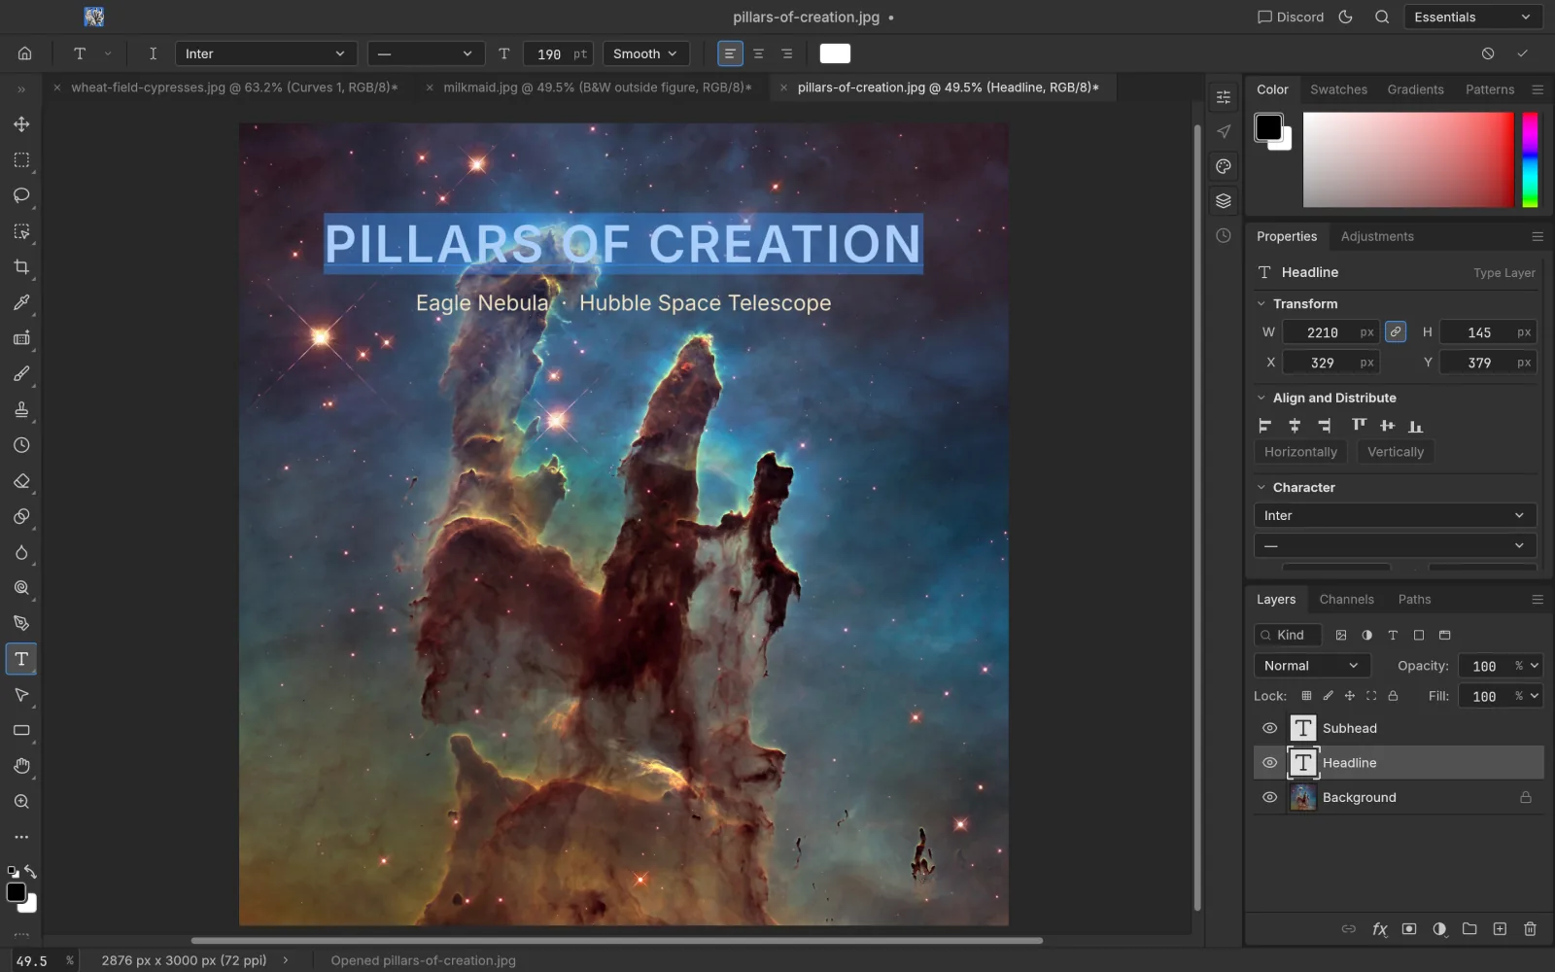Switch to the Channels tab
Image resolution: width=1555 pixels, height=972 pixels.
point(1346,600)
